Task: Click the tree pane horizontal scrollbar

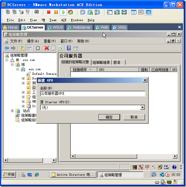Action: tap(30, 160)
